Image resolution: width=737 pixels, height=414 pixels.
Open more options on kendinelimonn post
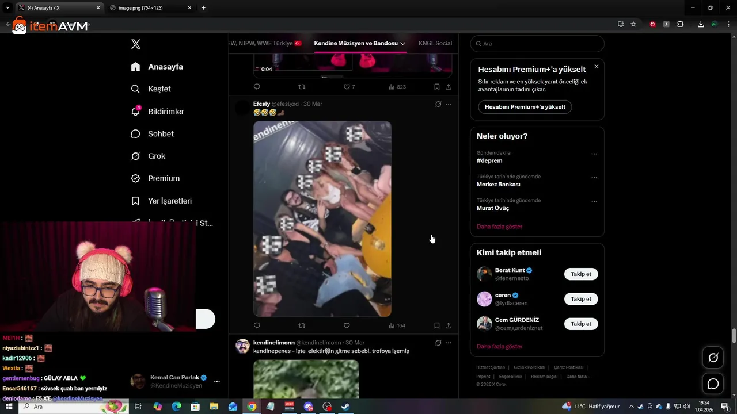(449, 343)
